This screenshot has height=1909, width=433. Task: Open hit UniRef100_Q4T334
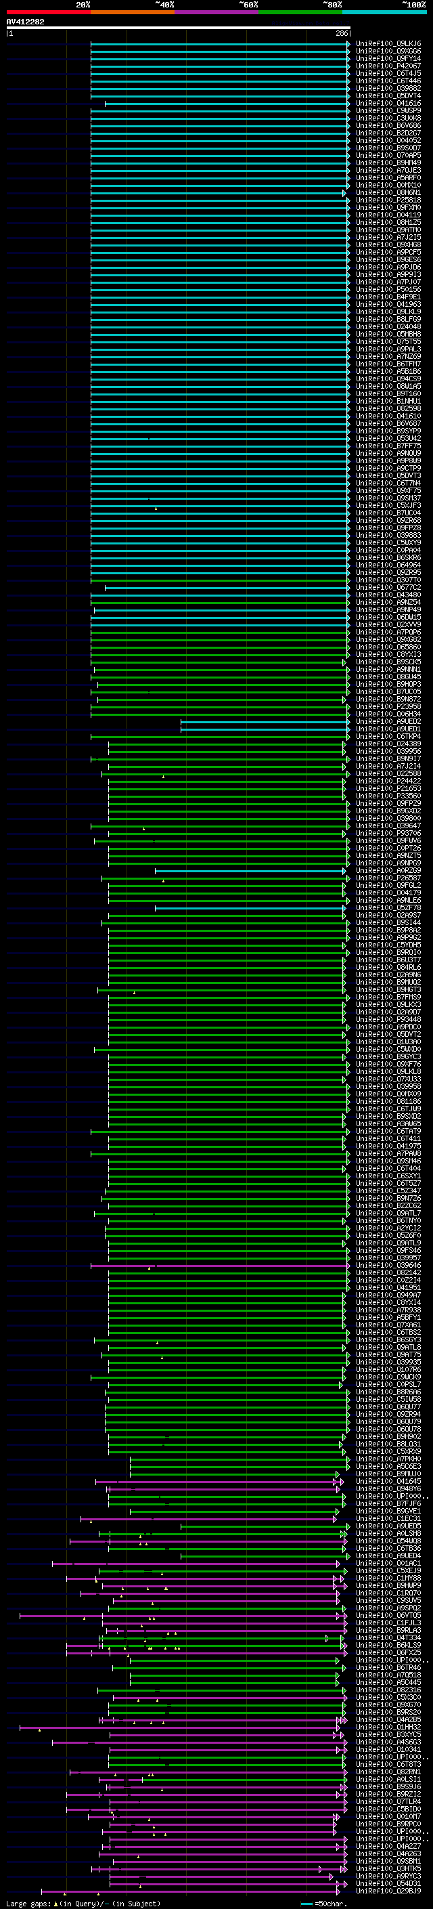(x=388, y=1637)
